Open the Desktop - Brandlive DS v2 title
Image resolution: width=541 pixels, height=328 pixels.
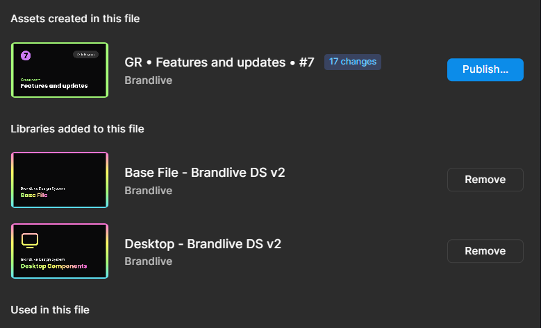pyautogui.click(x=203, y=244)
